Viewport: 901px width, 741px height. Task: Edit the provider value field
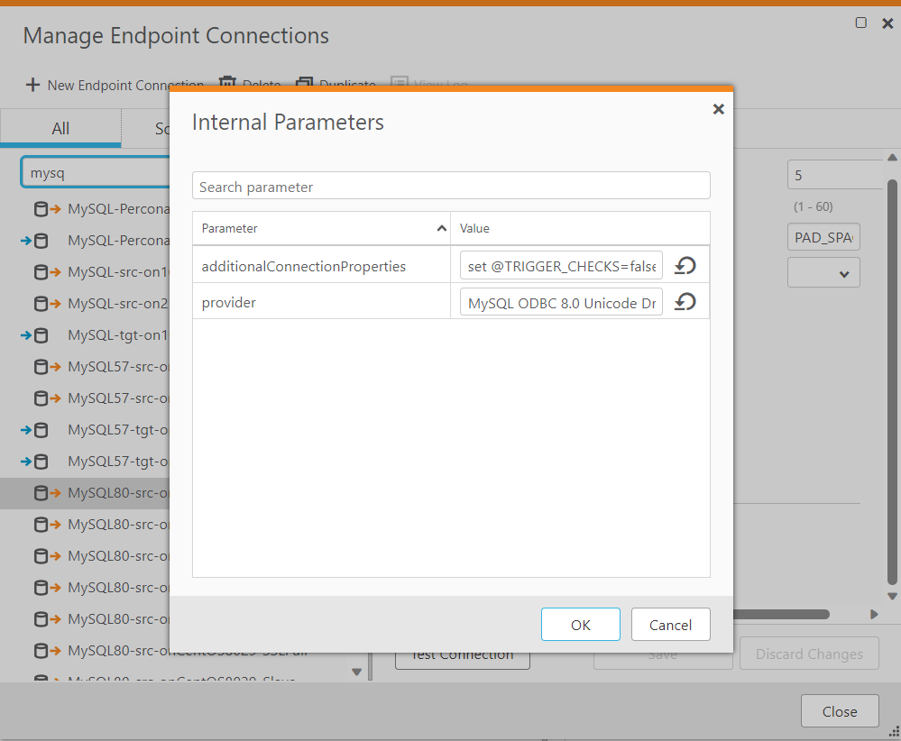[x=561, y=302]
